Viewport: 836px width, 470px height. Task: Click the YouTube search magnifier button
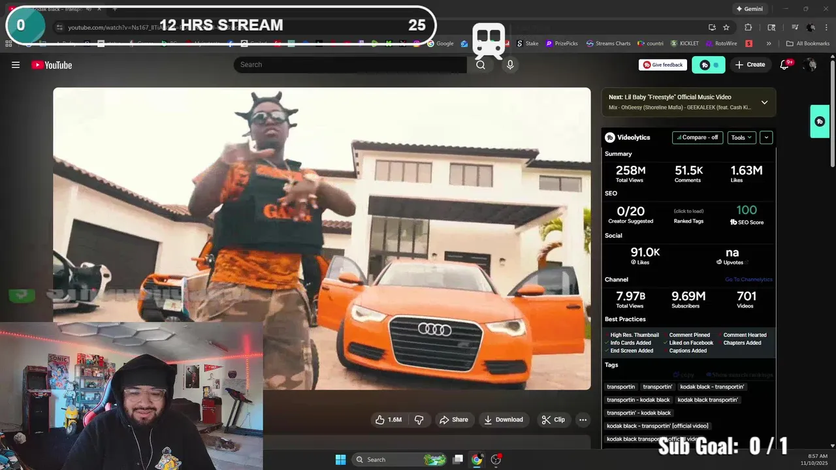[x=481, y=65]
